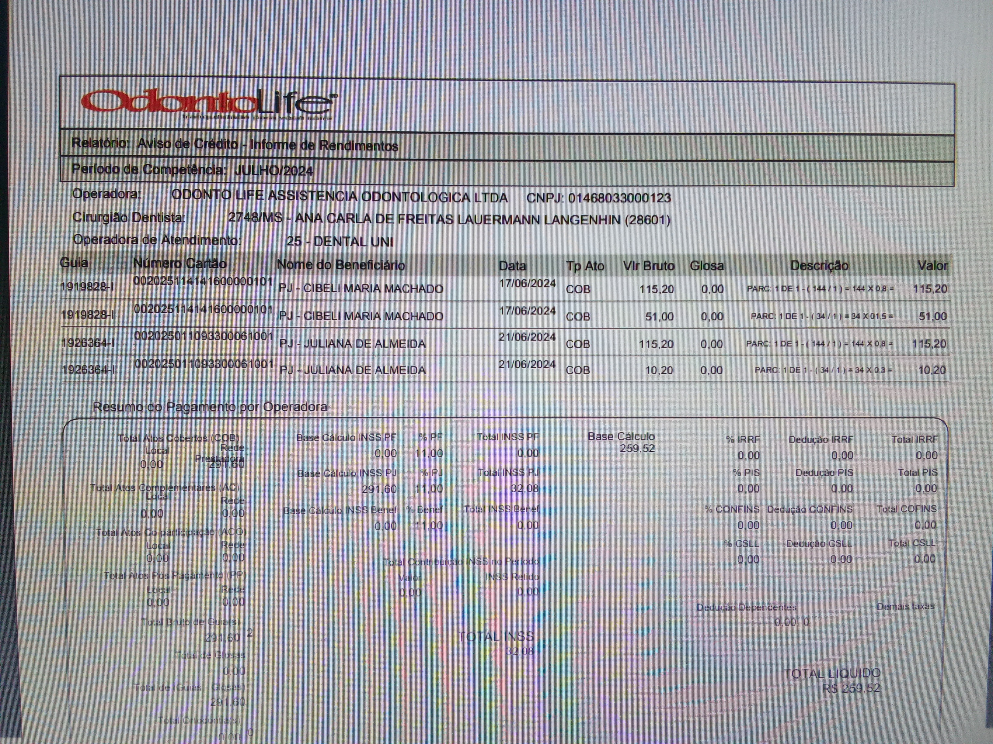Click the 25 - DENTAL UNI operator text
The width and height of the screenshot is (993, 744).
[340, 241]
